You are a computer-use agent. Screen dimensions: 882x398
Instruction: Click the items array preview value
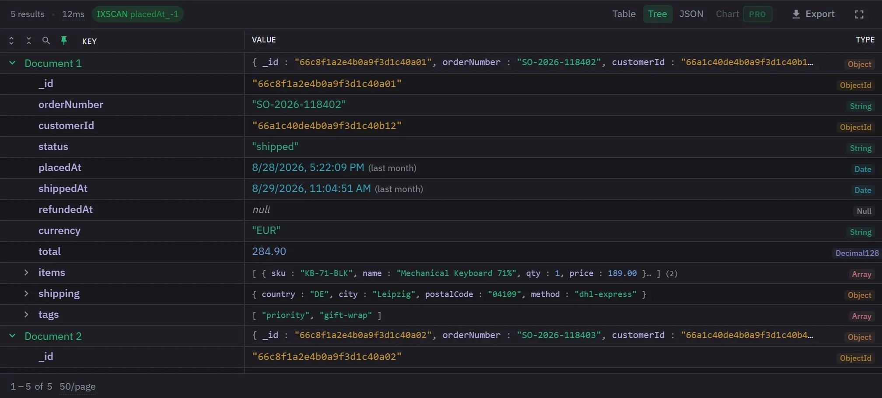coord(465,273)
